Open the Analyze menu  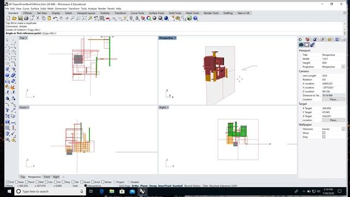(x=92, y=9)
